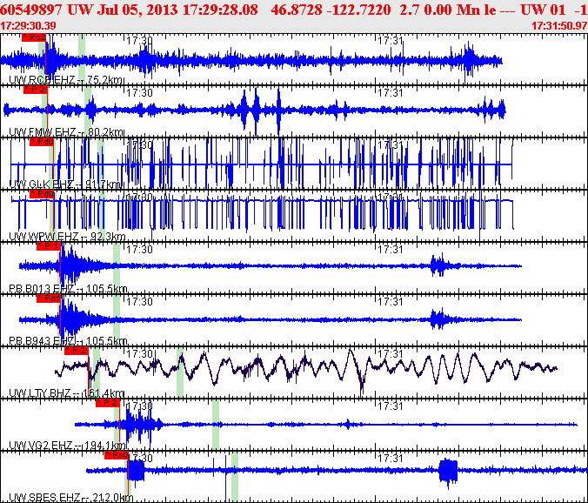The image size is (588, 503).
Task: Click the end time 17:31:50.97 label
Action: (559, 26)
